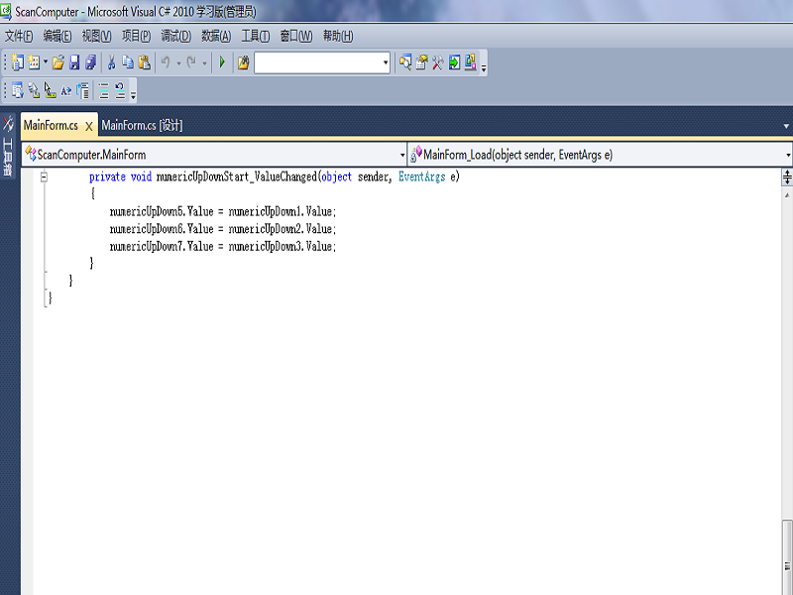Image resolution: width=793 pixels, height=595 pixels.
Task: Open the active documents list dropdown arrow
Action: tap(786, 126)
